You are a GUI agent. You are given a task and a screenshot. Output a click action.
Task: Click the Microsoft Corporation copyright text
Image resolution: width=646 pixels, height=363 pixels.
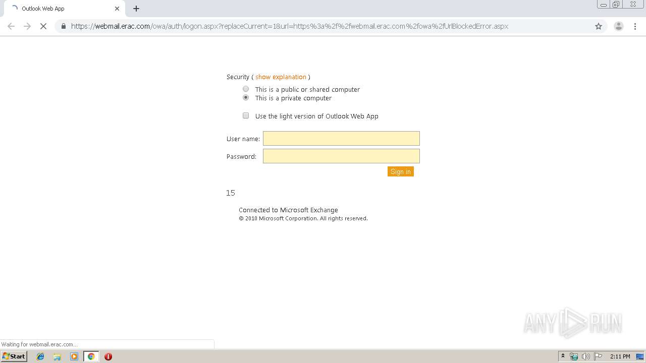pyautogui.click(x=303, y=218)
